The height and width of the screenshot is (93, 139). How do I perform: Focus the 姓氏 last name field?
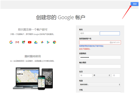coord(89,33)
